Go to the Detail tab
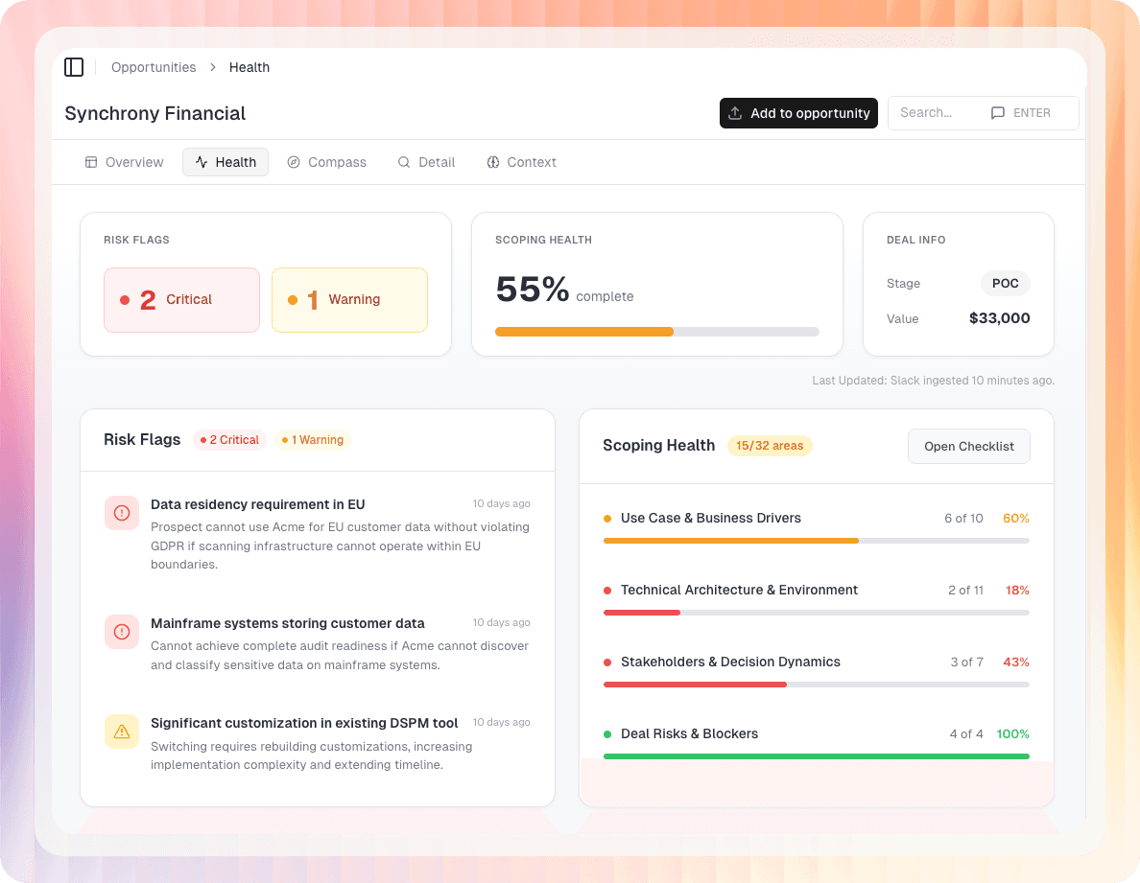The width and height of the screenshot is (1140, 883). 426,162
